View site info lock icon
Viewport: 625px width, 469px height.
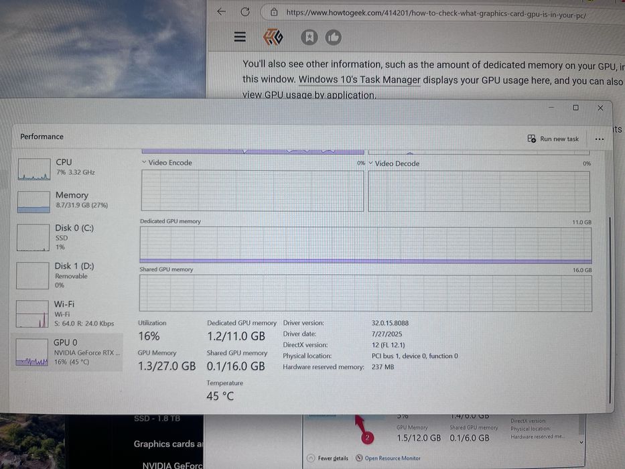click(274, 12)
